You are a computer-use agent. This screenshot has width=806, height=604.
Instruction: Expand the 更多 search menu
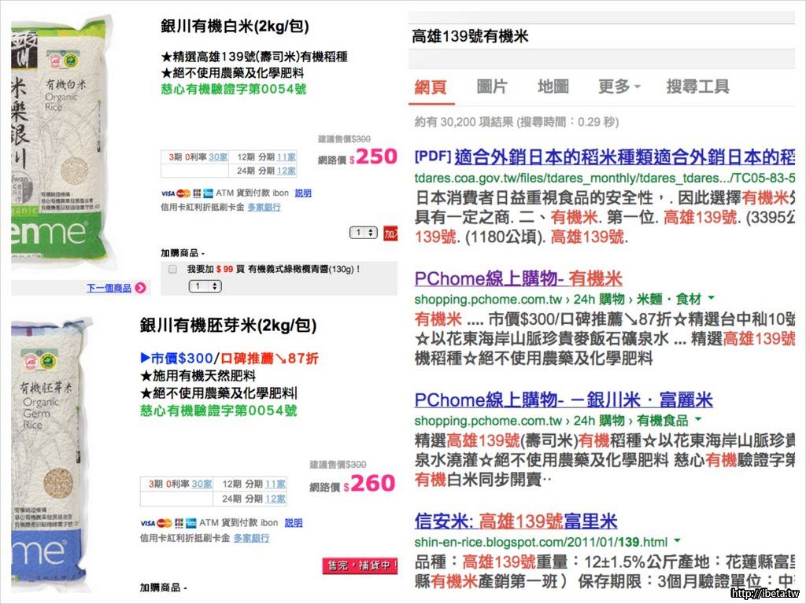[619, 87]
